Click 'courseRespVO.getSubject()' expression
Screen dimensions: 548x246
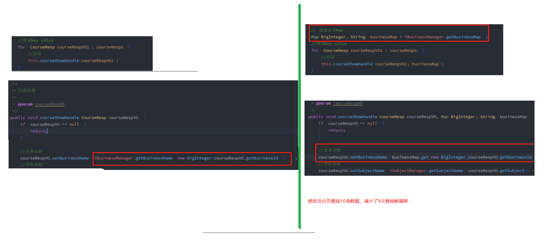tap(498, 171)
